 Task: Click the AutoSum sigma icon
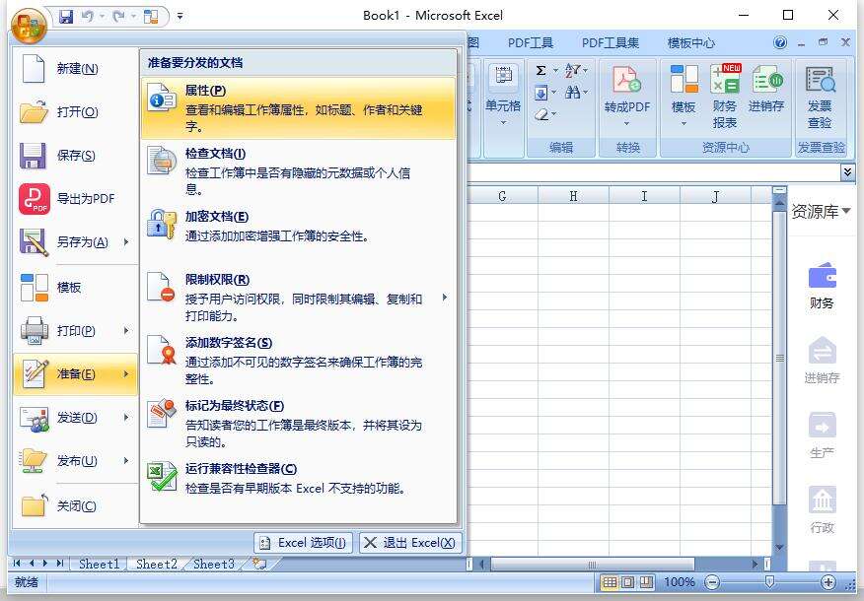click(541, 71)
